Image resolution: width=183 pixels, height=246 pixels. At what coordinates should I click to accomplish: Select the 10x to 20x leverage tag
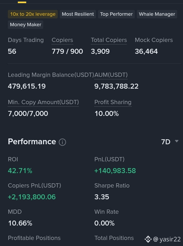click(33, 14)
